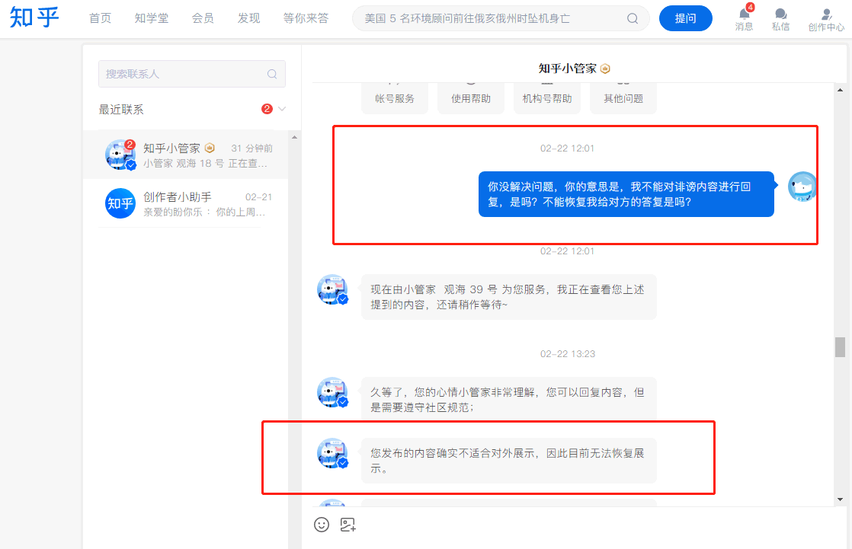Open 消息 notifications bell

pyautogui.click(x=744, y=18)
